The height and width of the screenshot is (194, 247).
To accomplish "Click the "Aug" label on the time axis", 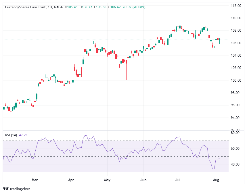I will click(x=216, y=180).
